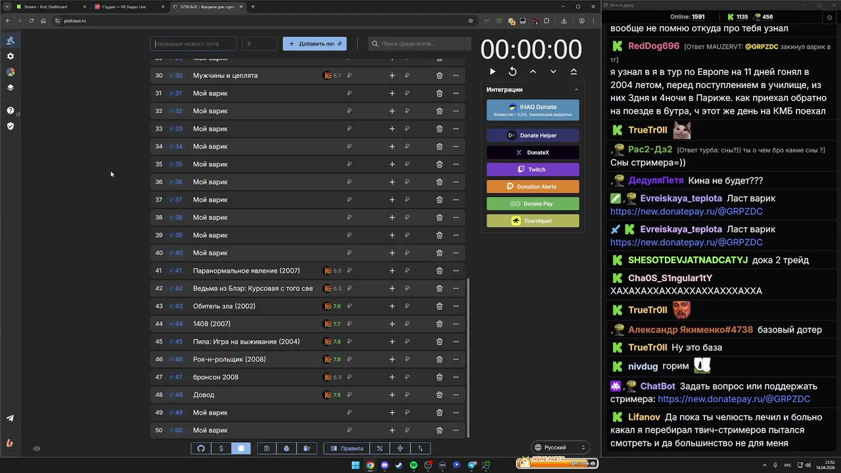The height and width of the screenshot is (473, 841).
Task: Toggle the highlighted film mode icon
Action: click(241, 448)
